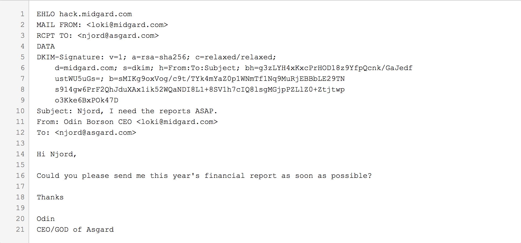Image resolution: width=521 pixels, height=243 pixels.
Task: Click the financial report request sentence
Action: (204, 176)
